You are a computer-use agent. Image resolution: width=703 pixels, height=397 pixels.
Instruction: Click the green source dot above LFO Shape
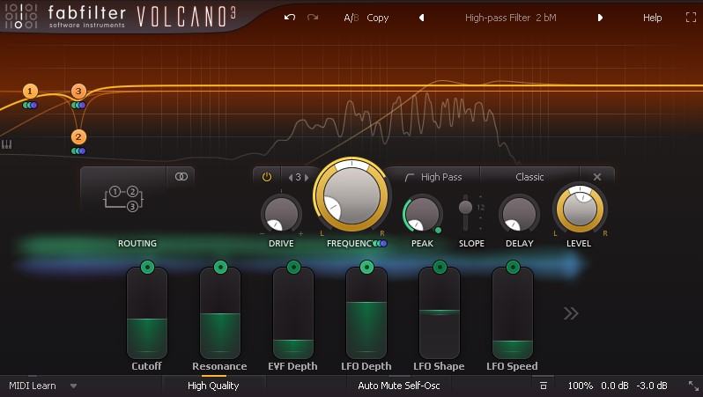[440, 267]
